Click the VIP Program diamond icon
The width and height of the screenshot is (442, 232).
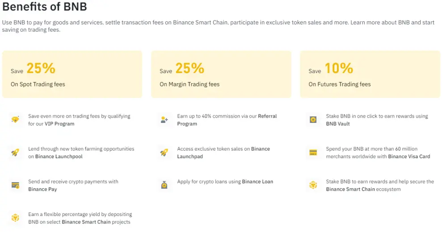15,120
